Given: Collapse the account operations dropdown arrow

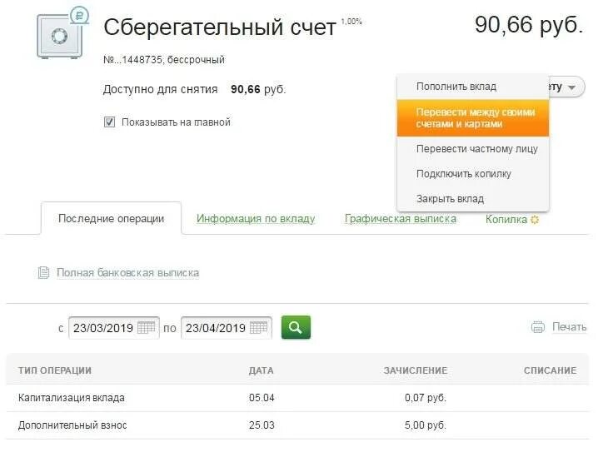Looking at the screenshot, I should [x=571, y=87].
